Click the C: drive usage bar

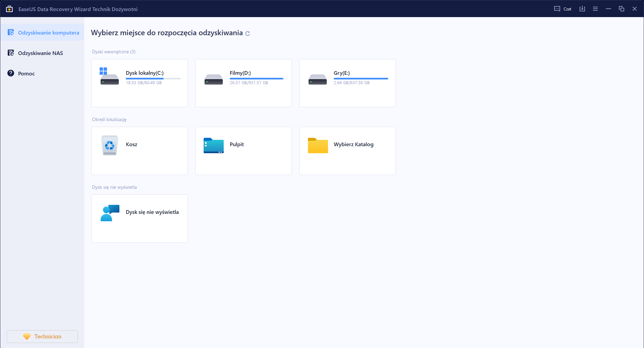pos(153,78)
